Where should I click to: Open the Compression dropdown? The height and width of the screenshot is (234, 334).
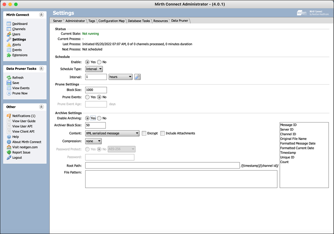(93, 141)
